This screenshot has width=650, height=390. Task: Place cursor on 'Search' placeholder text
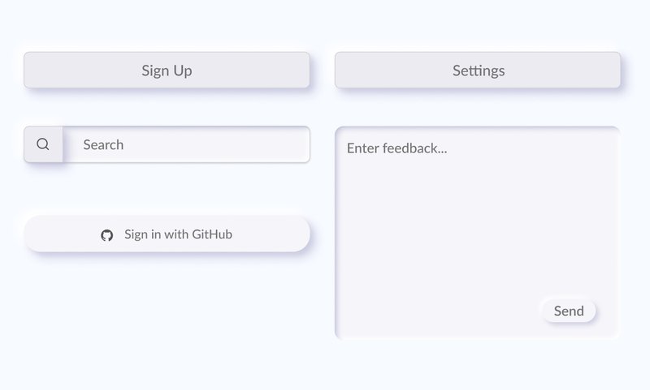103,144
